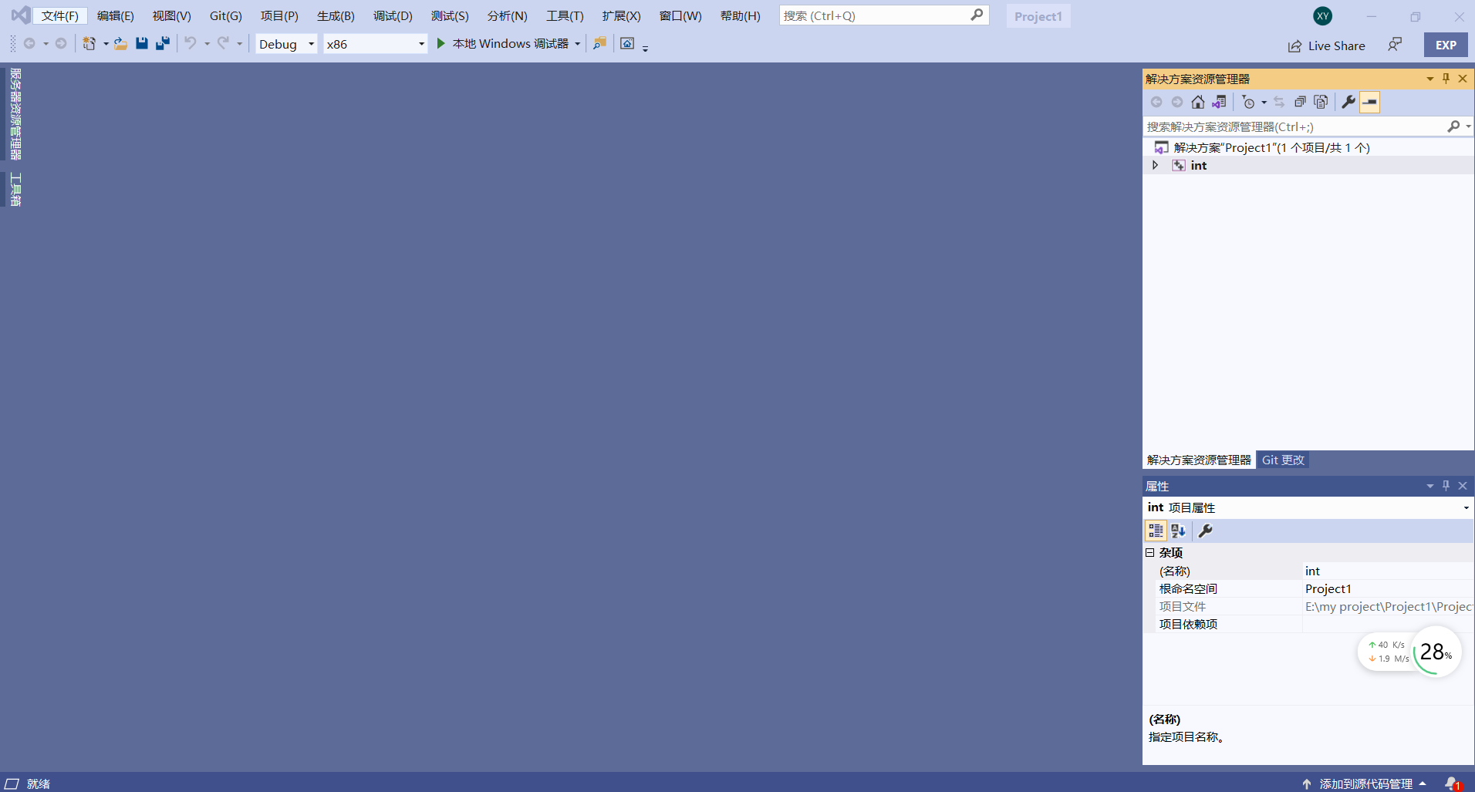Click the Navigate Backward toolbar icon
The width and height of the screenshot is (1475, 792).
[29, 44]
